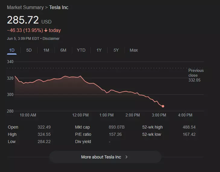The height and width of the screenshot is (172, 220).
Task: Click the Jun 5, 3:09 PM EDT timestamp
Action: pos(23,39)
